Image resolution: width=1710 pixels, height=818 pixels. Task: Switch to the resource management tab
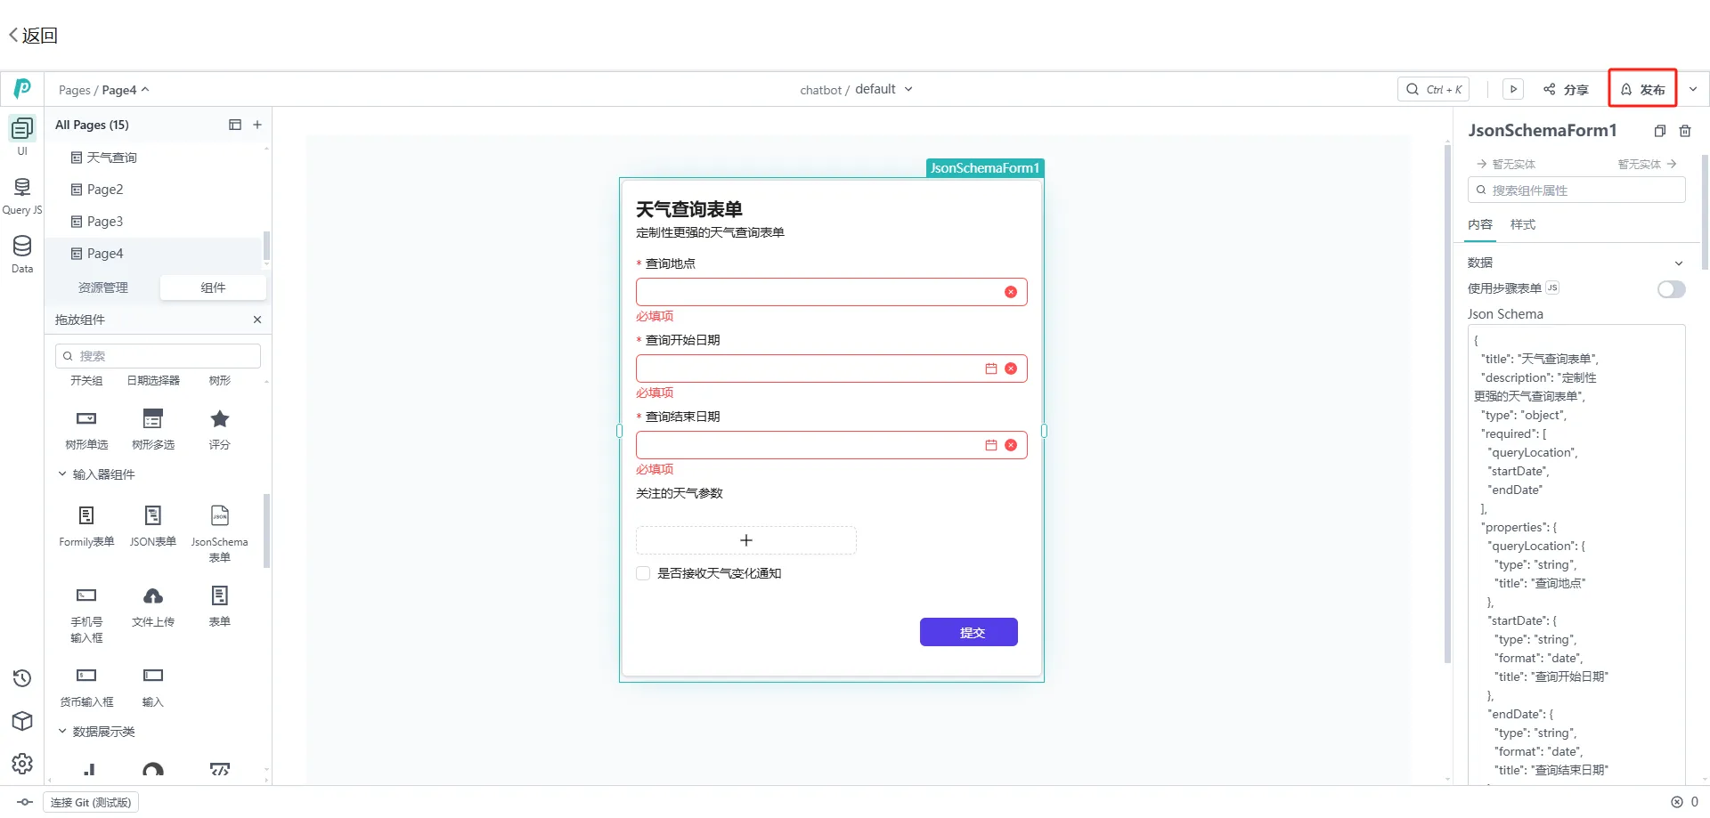click(103, 288)
